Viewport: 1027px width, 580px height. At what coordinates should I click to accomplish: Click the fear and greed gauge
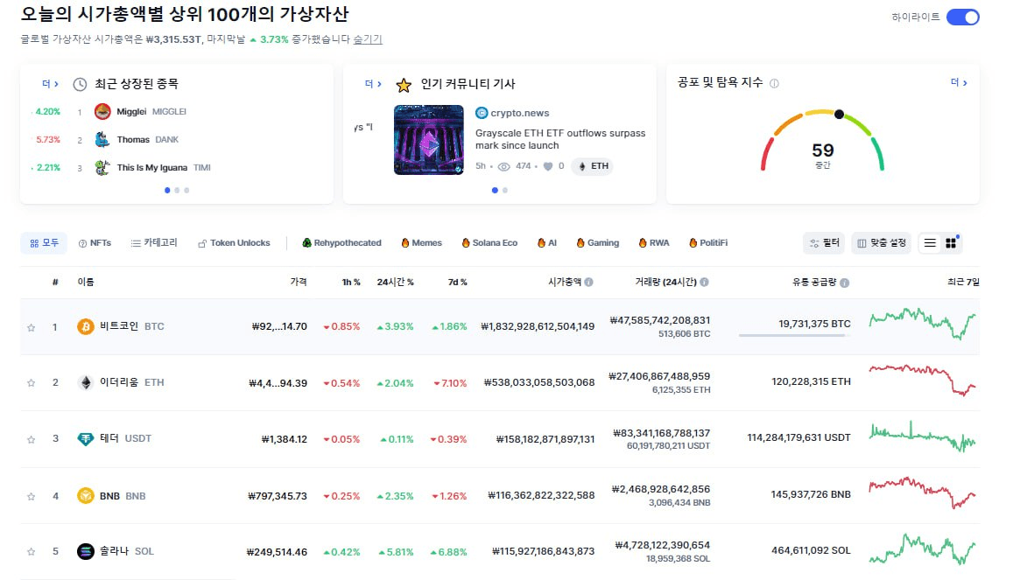pyautogui.click(x=823, y=140)
